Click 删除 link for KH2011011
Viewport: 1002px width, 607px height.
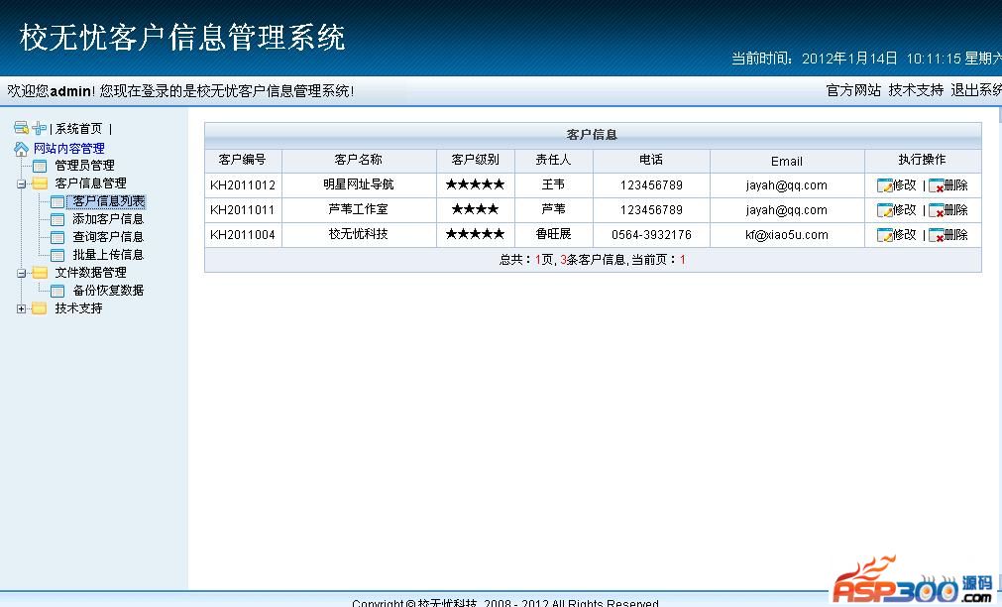(x=956, y=210)
